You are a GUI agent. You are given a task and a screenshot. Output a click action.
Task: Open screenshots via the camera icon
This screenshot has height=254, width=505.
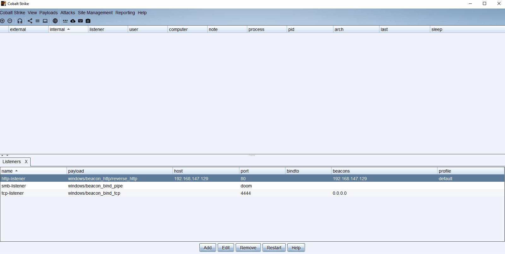88,21
